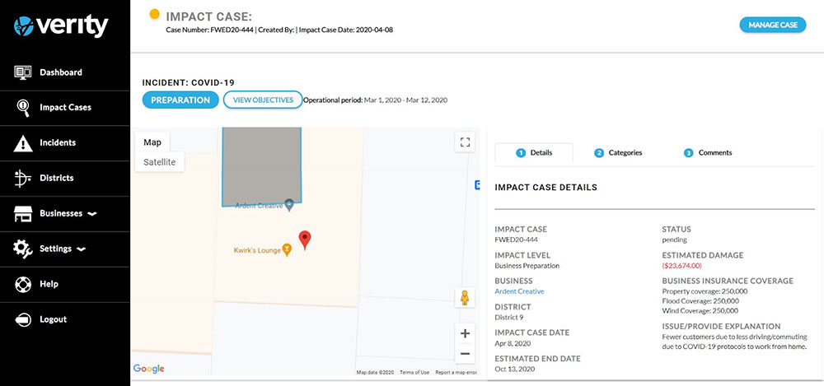Click the Settings gear icon
This screenshot has height=386, width=824.
(x=23, y=249)
